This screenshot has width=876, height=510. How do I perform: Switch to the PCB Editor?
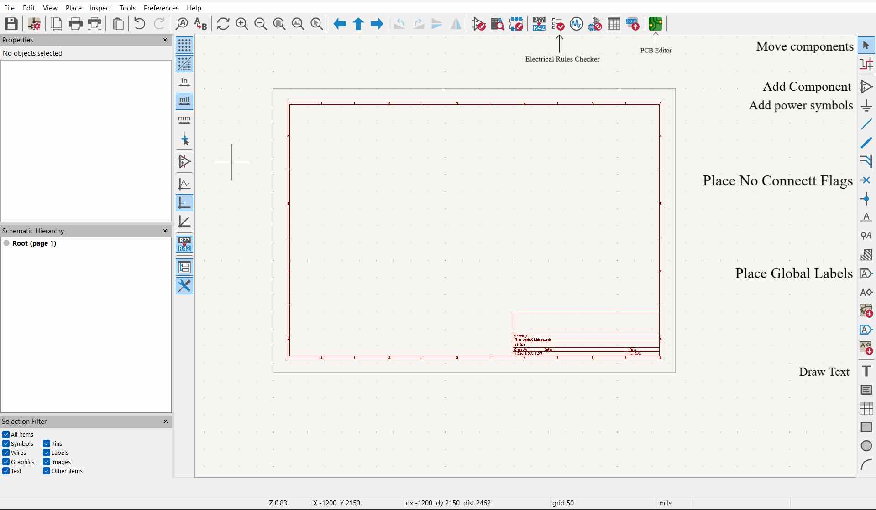tap(656, 24)
